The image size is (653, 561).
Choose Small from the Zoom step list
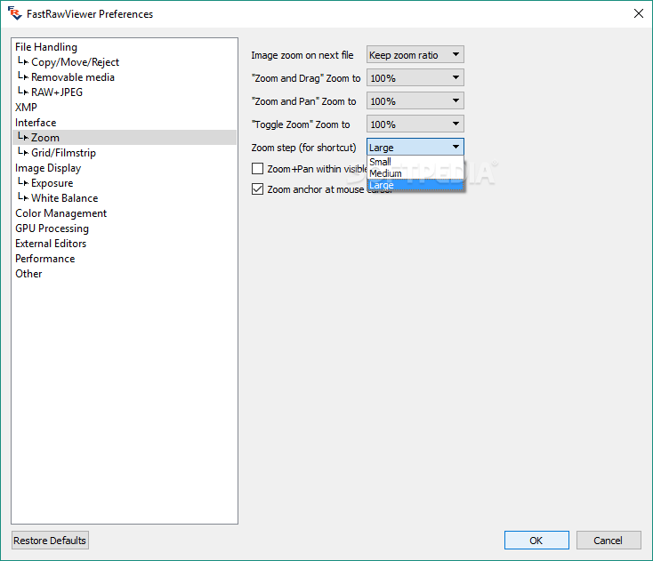415,162
